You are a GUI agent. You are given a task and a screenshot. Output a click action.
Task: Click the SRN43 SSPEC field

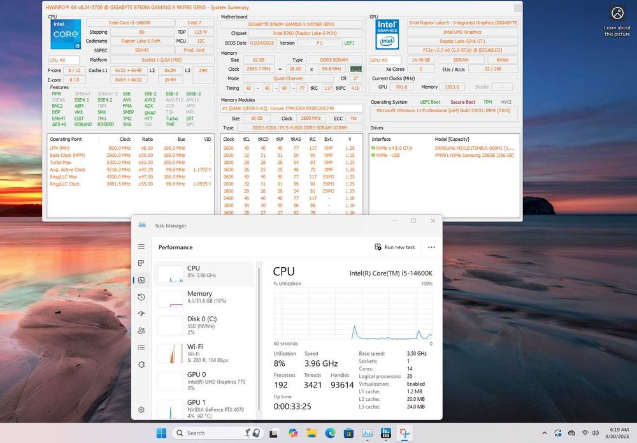pos(142,50)
